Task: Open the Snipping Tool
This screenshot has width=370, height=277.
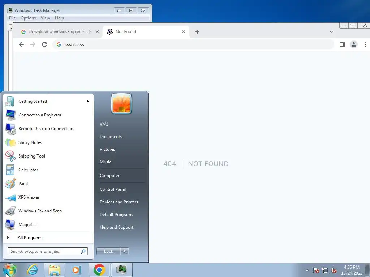Action: click(48, 156)
